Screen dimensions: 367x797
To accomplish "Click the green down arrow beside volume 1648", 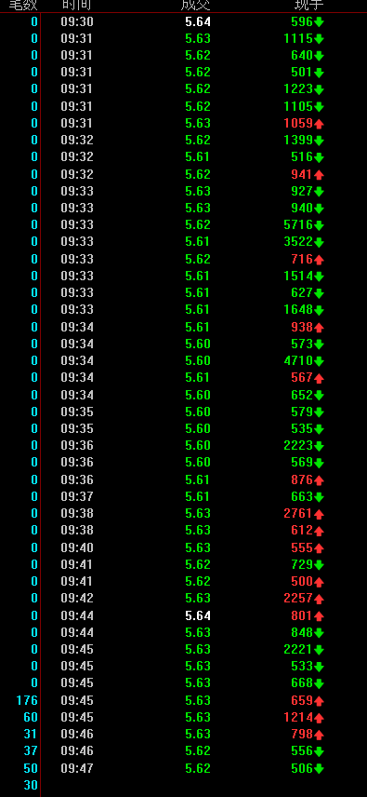I will pos(319,310).
